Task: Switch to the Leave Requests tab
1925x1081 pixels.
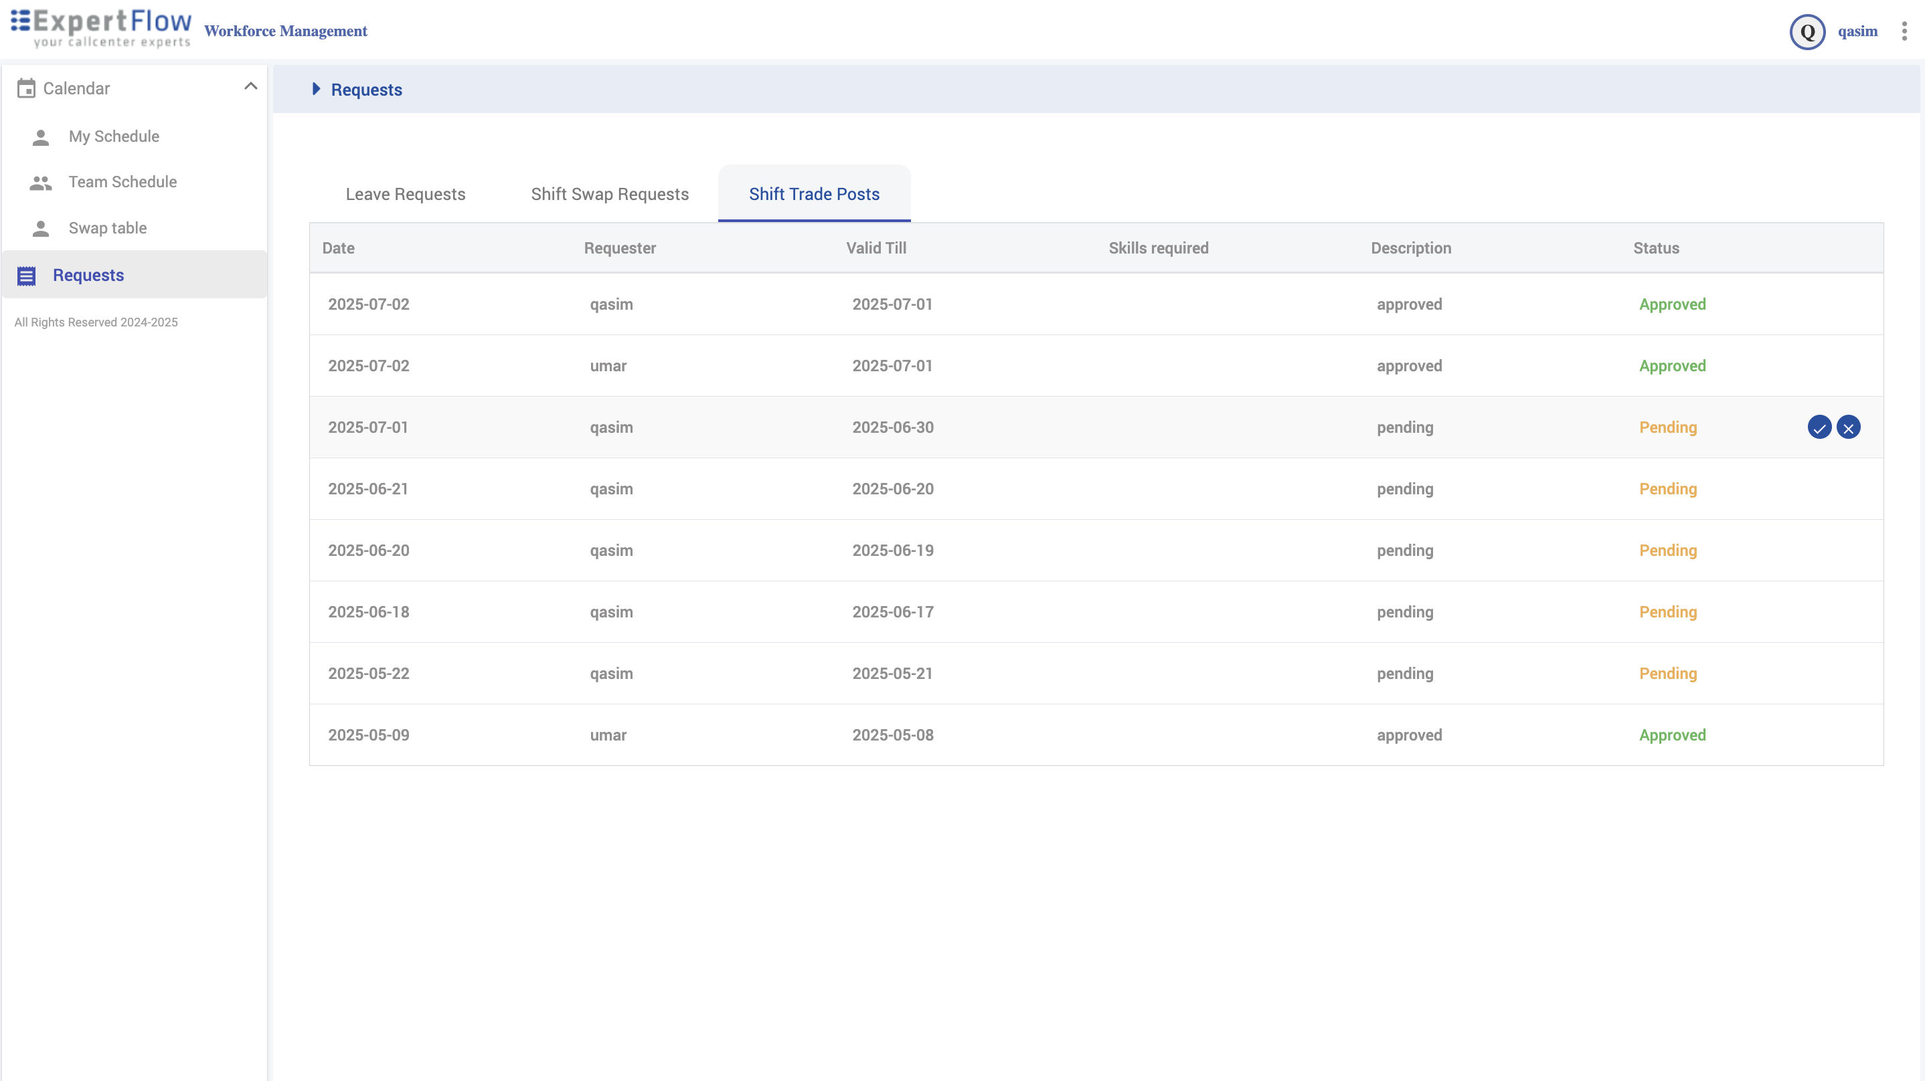Action: (405, 194)
